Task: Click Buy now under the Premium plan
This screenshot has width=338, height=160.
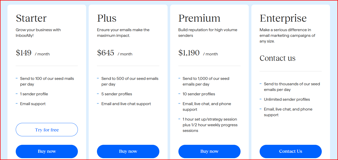Action: 209,151
